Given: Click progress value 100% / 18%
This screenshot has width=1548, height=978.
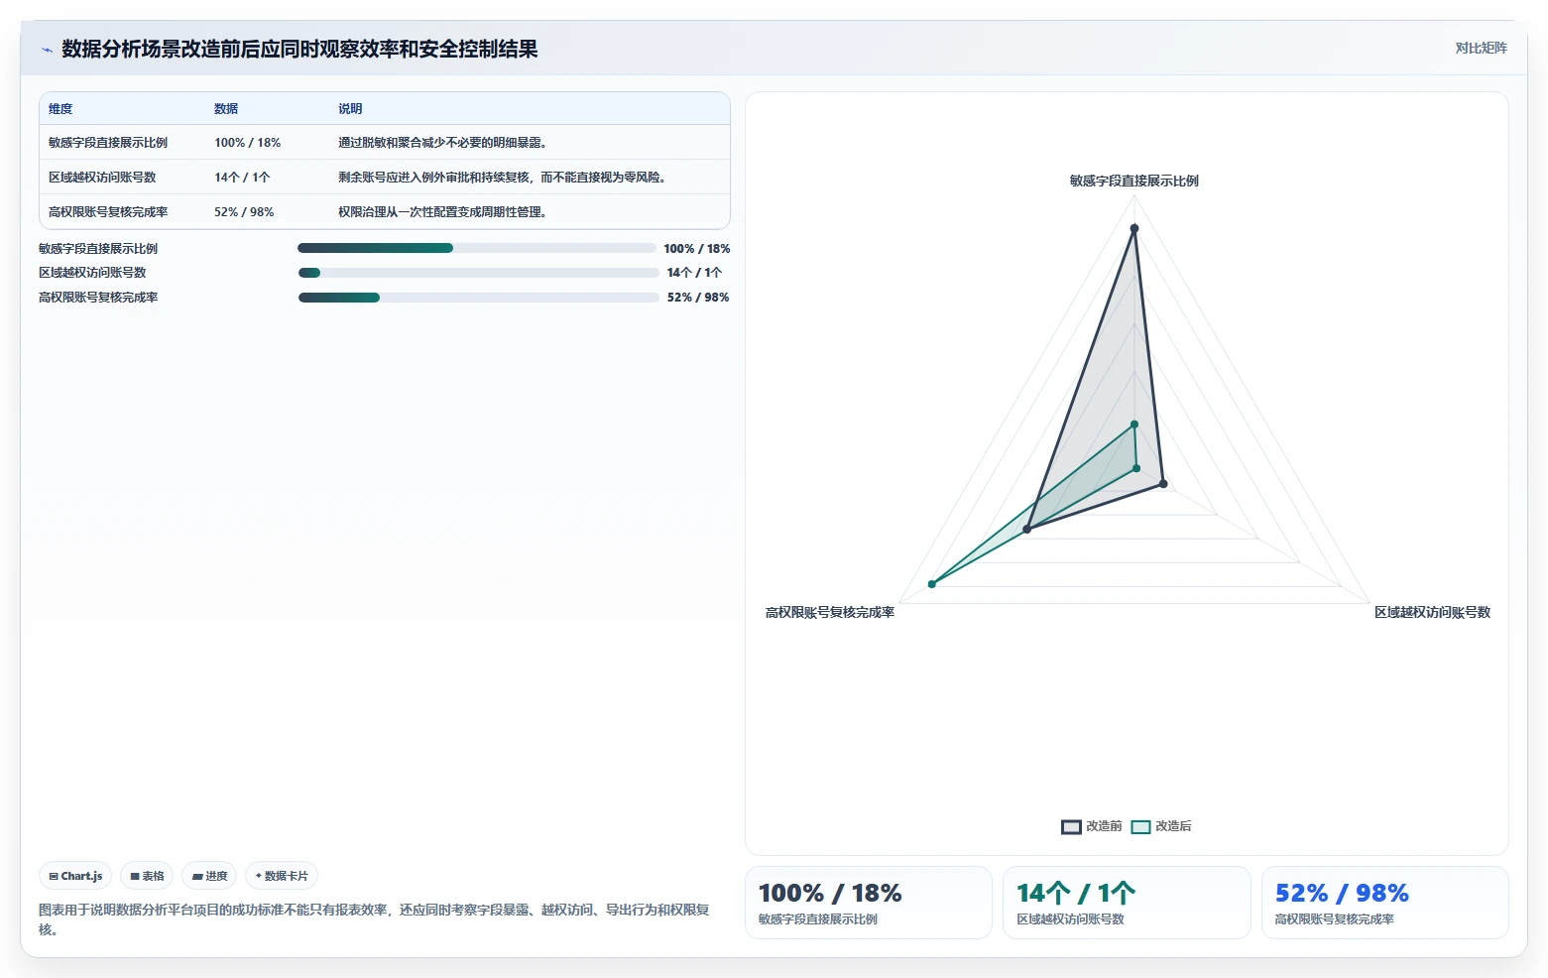Looking at the screenshot, I should tap(697, 249).
